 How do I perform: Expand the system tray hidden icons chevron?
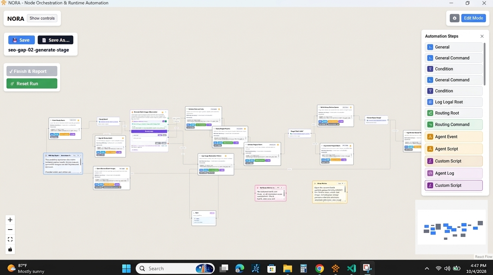427,269
